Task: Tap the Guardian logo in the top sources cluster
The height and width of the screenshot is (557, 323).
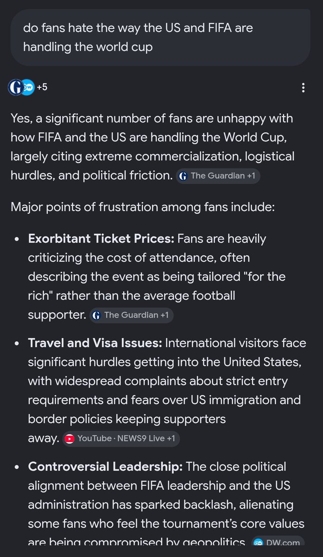Action: [x=15, y=87]
